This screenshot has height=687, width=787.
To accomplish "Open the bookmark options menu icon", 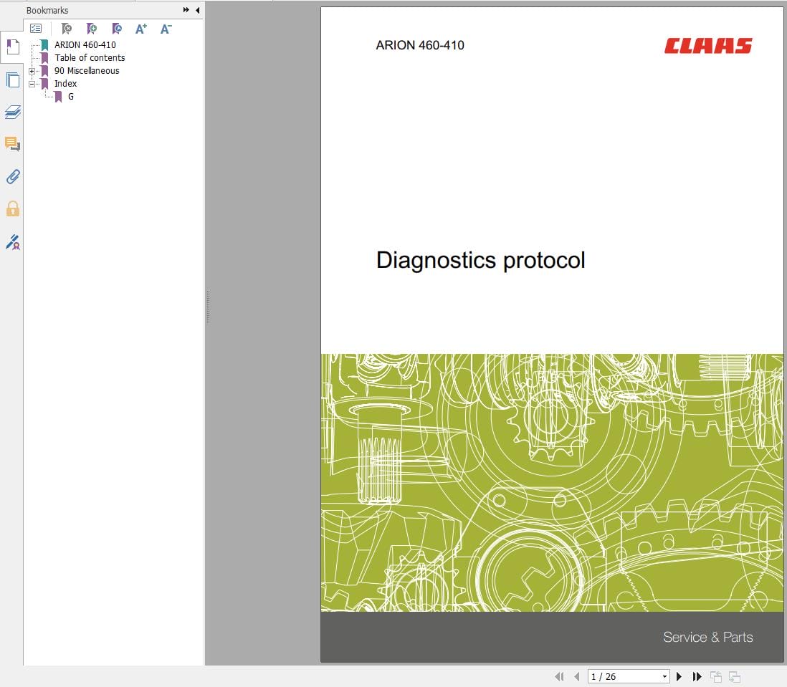I will click(x=36, y=29).
